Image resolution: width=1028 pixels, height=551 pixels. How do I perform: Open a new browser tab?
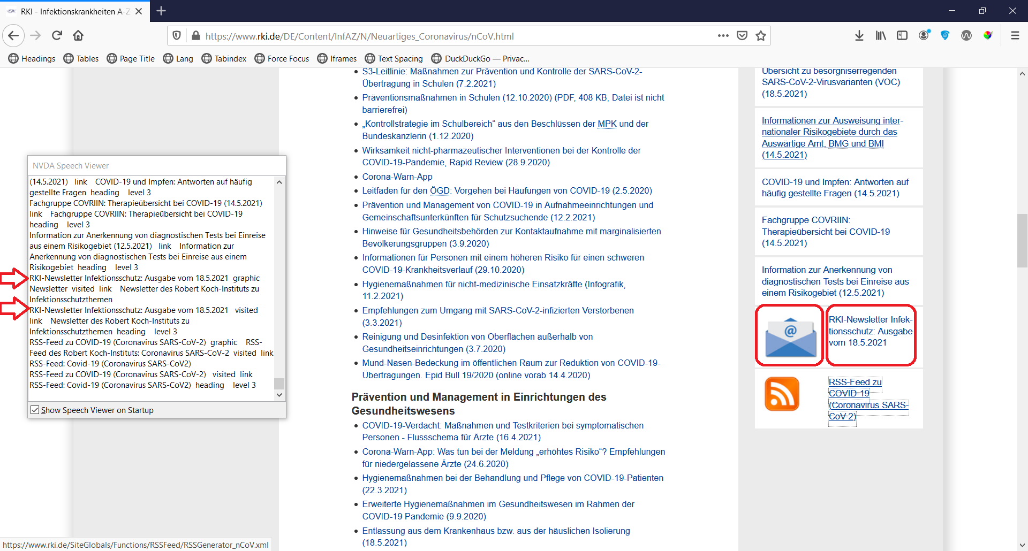(161, 11)
